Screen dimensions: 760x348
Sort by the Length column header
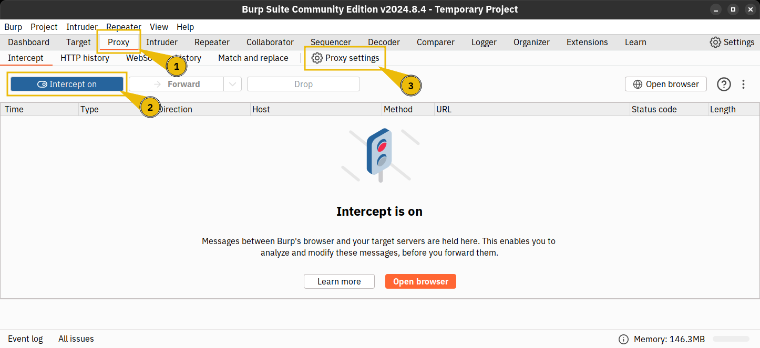pyautogui.click(x=733, y=109)
